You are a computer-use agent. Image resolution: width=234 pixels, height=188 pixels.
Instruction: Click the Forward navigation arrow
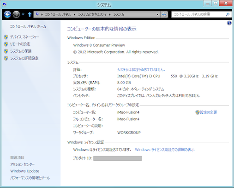(16, 14)
